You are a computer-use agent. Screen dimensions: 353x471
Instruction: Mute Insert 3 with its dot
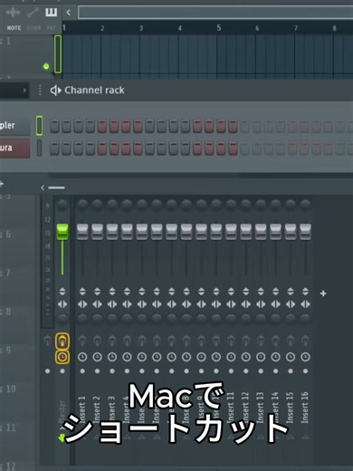(112, 371)
